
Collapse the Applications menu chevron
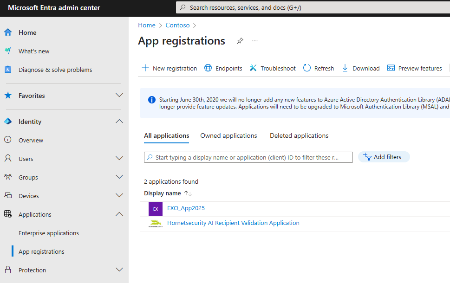[119, 214]
